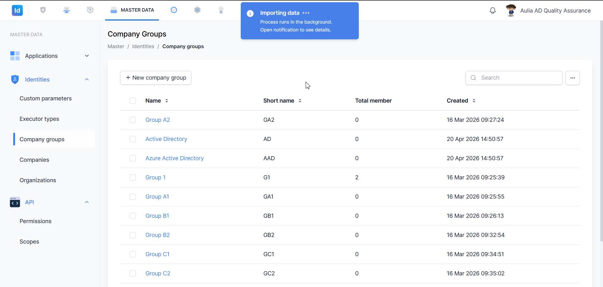This screenshot has height=287, width=603.
Task: Open Companies in sidebar
Action: (x=34, y=160)
